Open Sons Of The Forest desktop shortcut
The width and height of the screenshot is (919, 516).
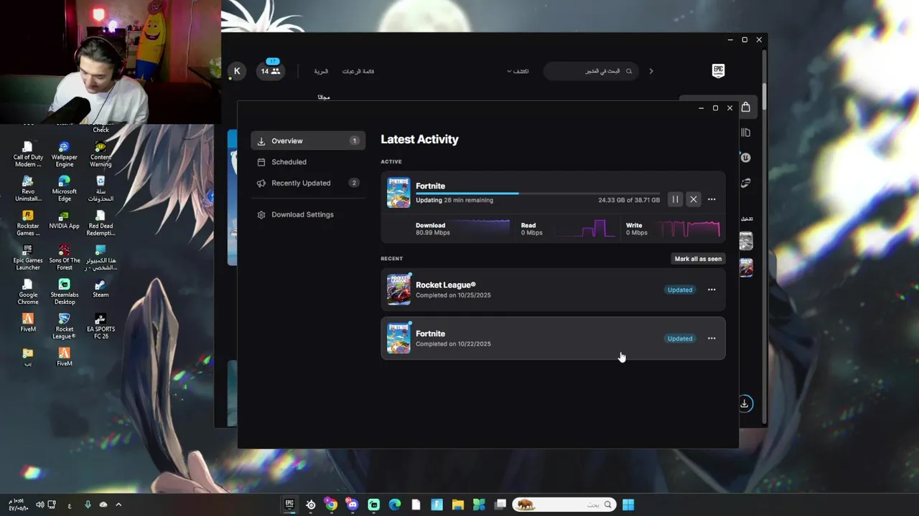[64, 257]
